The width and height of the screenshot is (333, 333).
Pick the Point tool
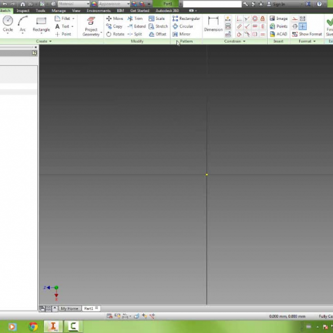coord(63,34)
